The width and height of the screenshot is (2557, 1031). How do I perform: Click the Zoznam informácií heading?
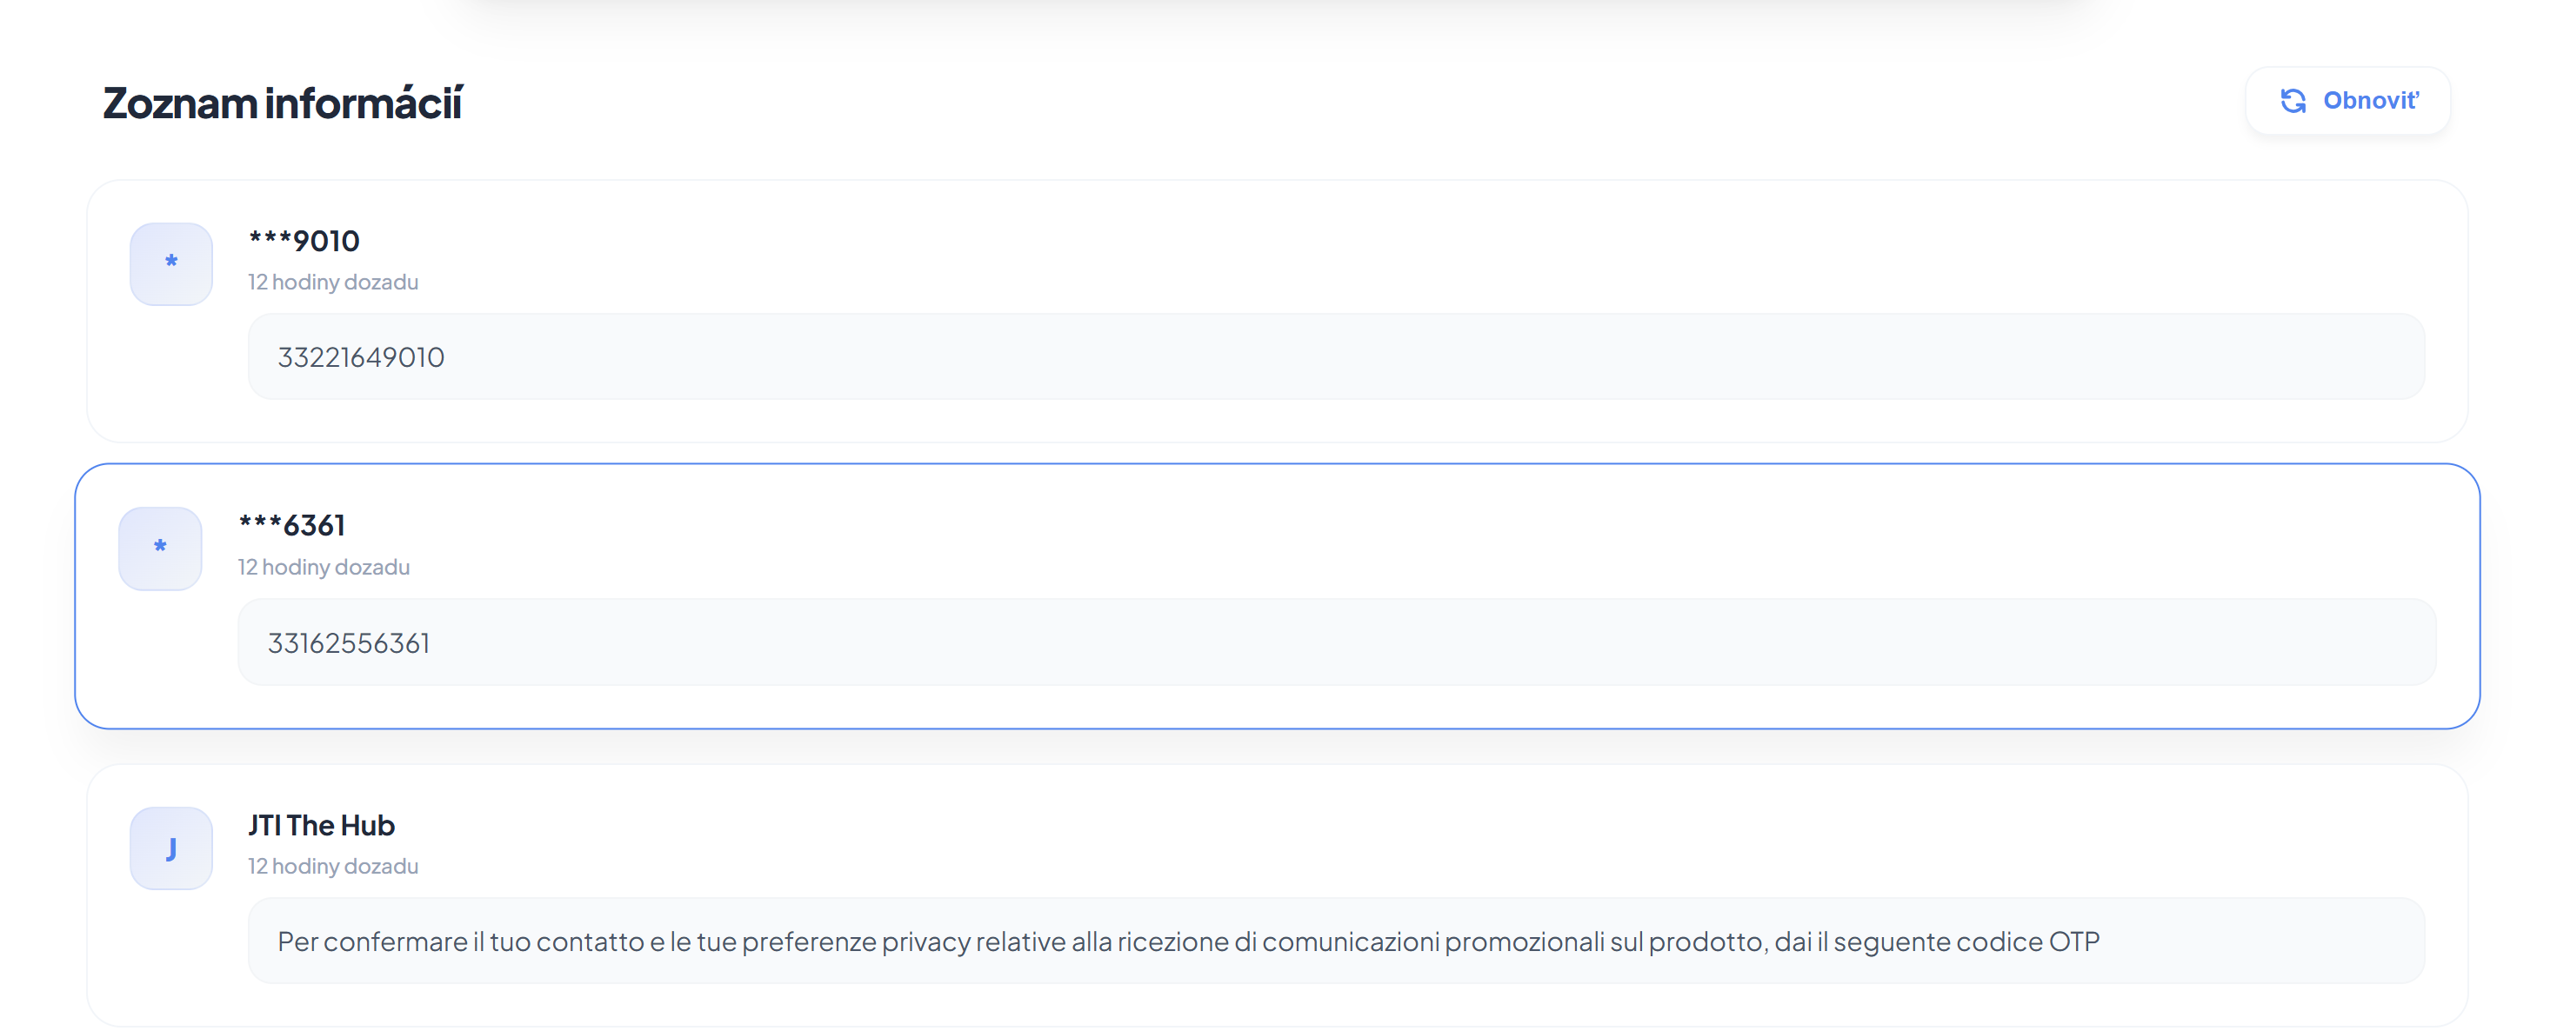pyautogui.click(x=283, y=103)
